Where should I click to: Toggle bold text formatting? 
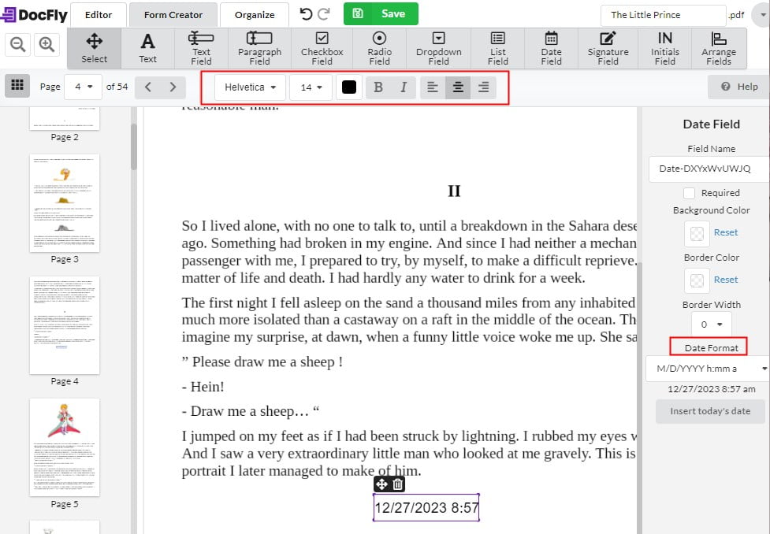coord(378,87)
